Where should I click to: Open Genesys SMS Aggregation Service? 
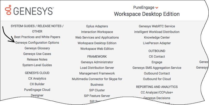pos(157,68)
